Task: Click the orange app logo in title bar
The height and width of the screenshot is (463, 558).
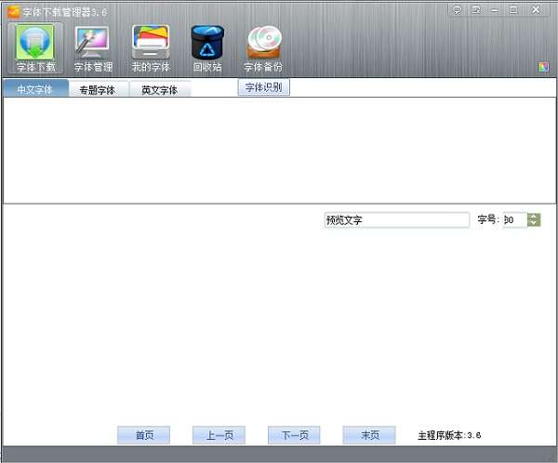Action: 14,12
